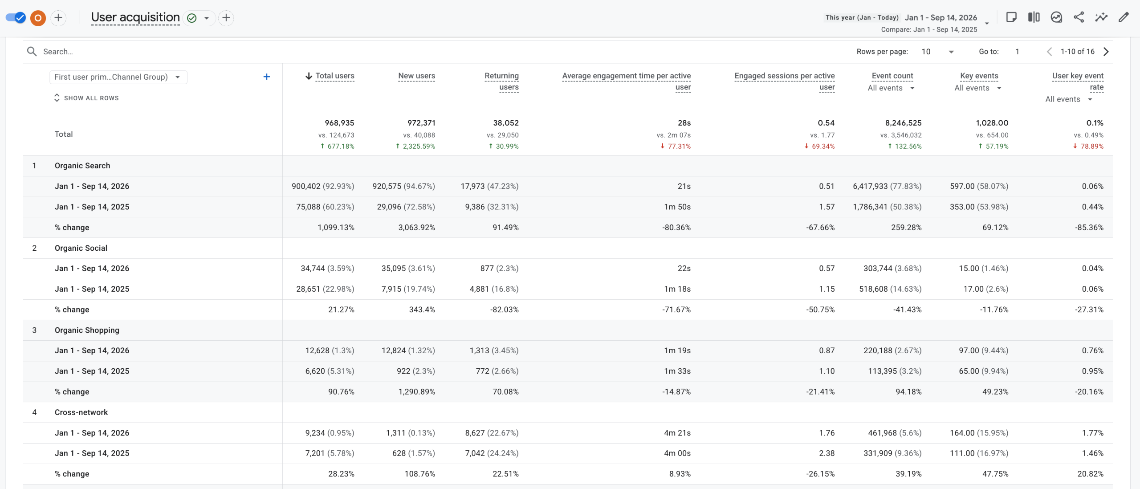Open the All events dropdown under Event count
1140x489 pixels.
tap(891, 88)
